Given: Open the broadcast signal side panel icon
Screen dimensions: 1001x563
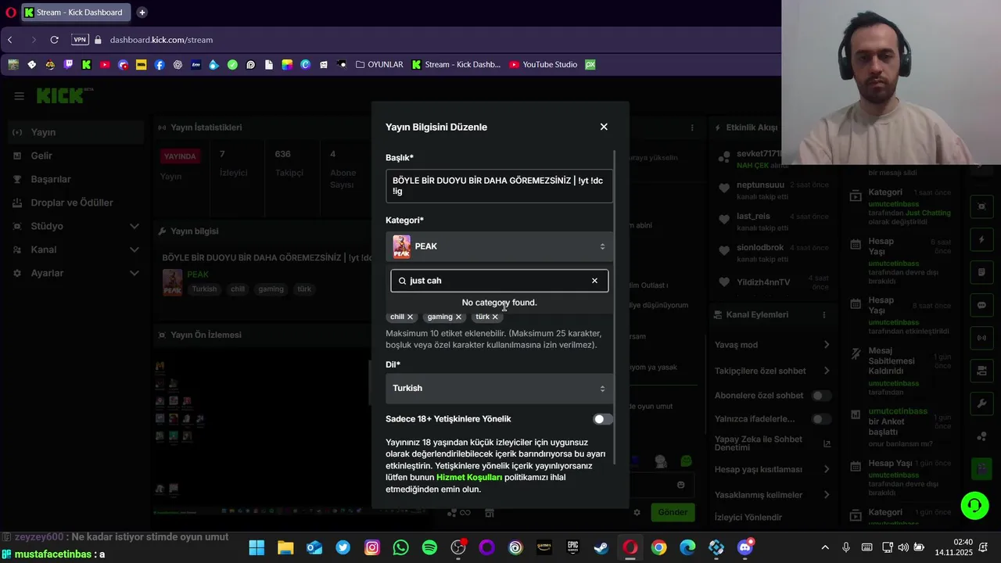Looking at the screenshot, I should 981,338.
